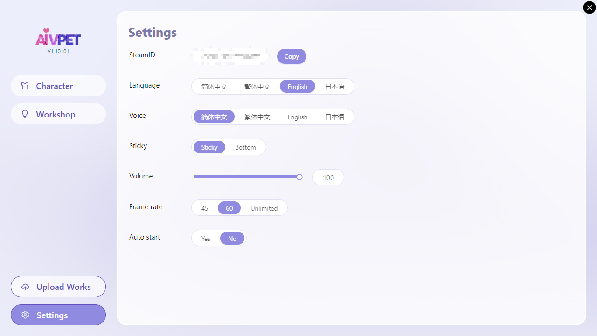Click the Volume value field showing 100
597x336 pixels.
(328, 178)
